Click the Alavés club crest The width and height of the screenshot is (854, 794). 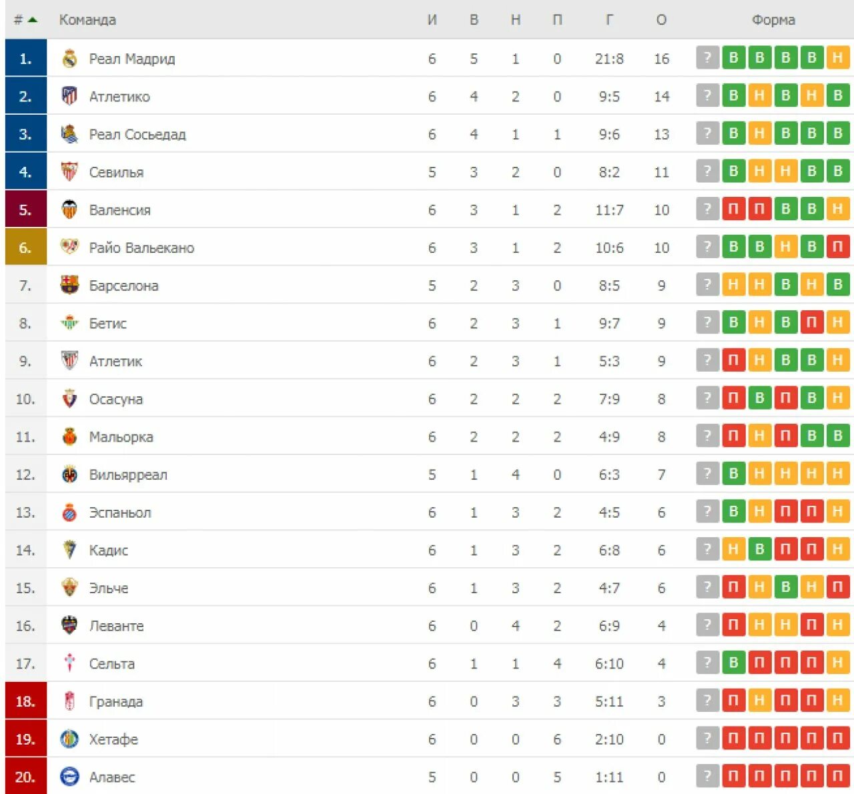point(69,777)
